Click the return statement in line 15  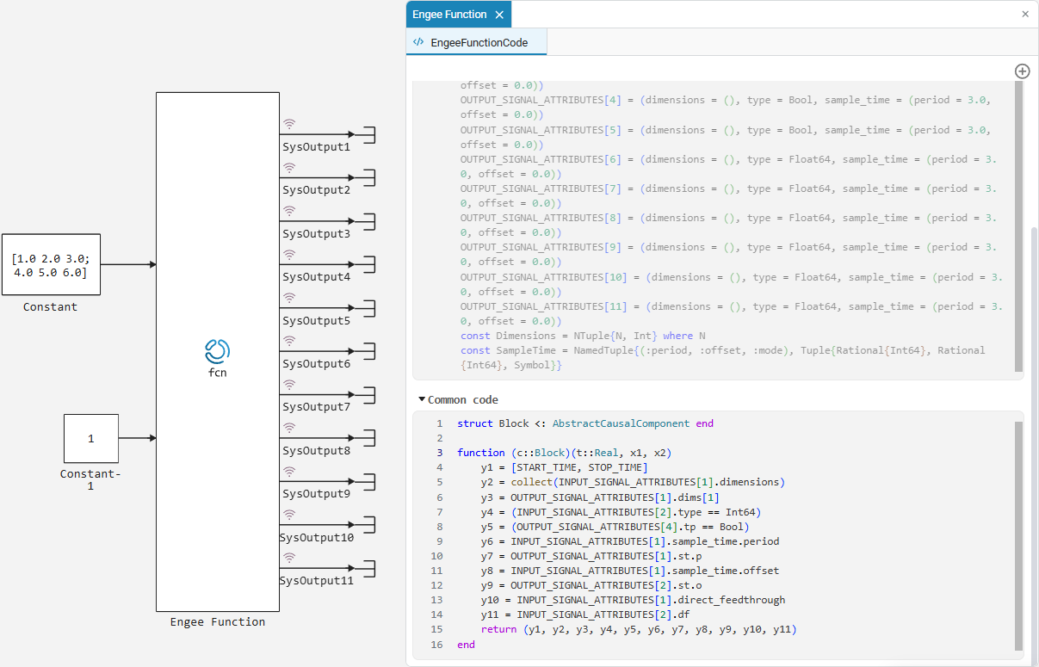pyautogui.click(x=639, y=628)
